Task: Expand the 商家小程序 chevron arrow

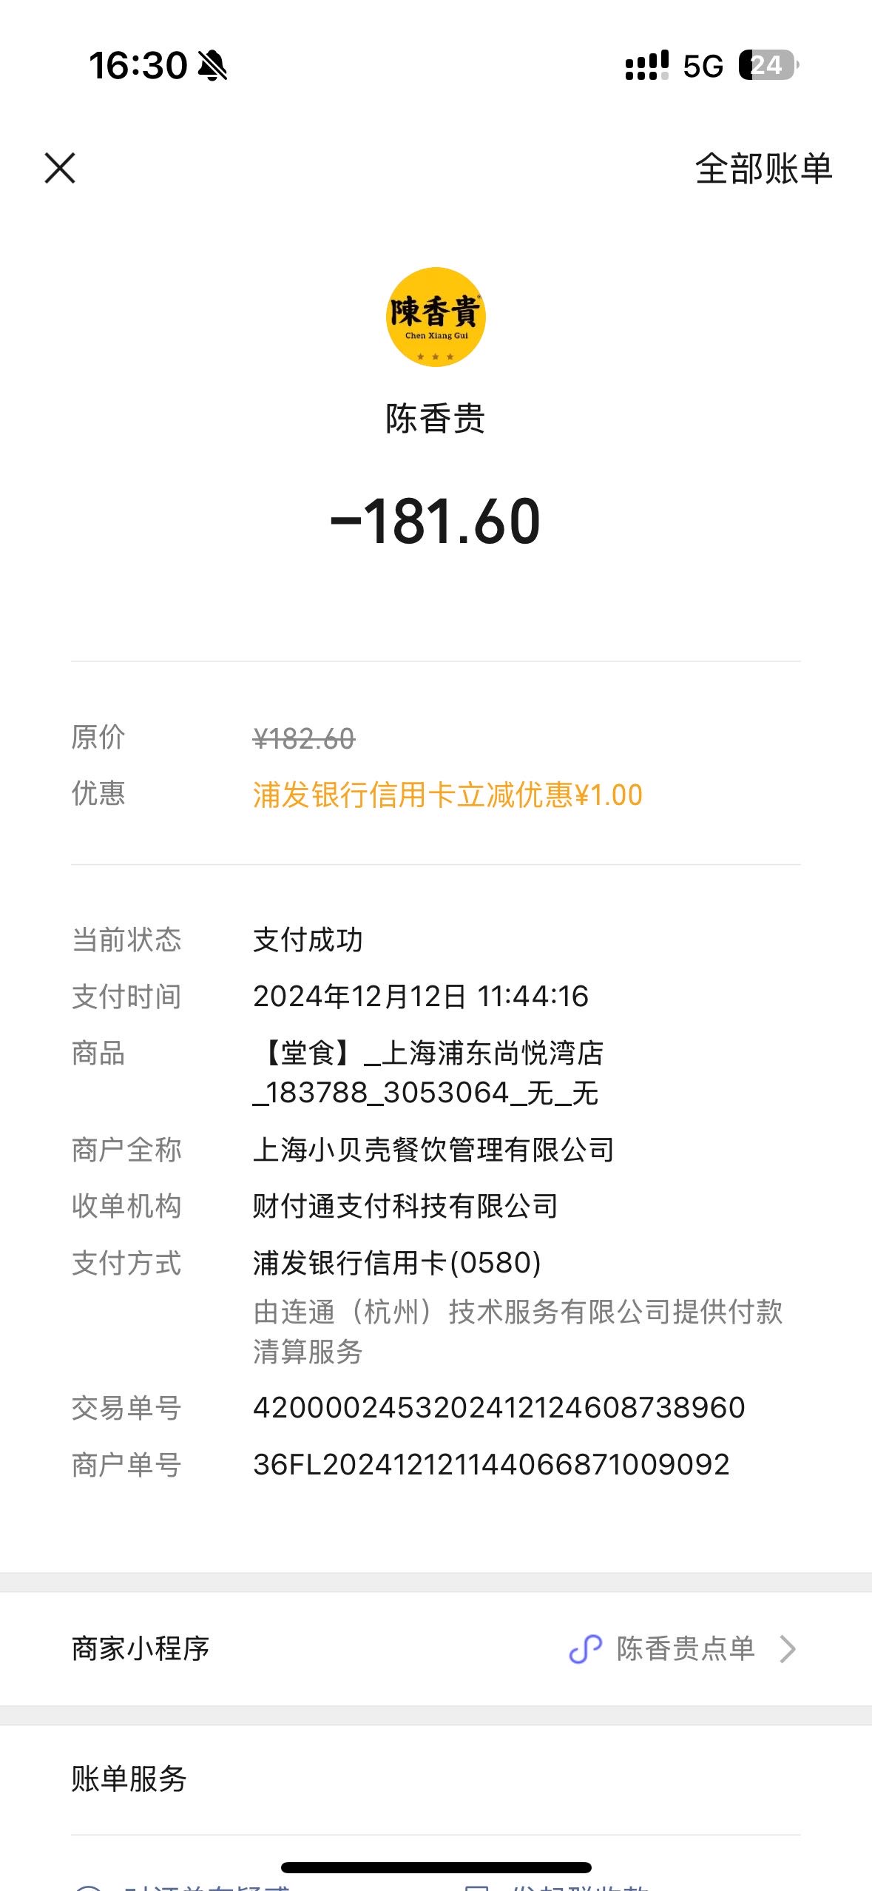Action: click(x=788, y=1648)
